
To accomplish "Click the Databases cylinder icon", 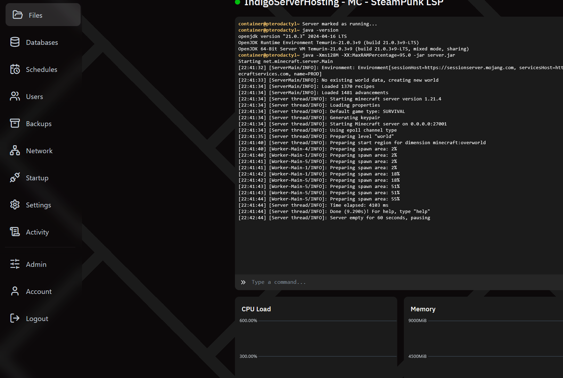I will (15, 42).
